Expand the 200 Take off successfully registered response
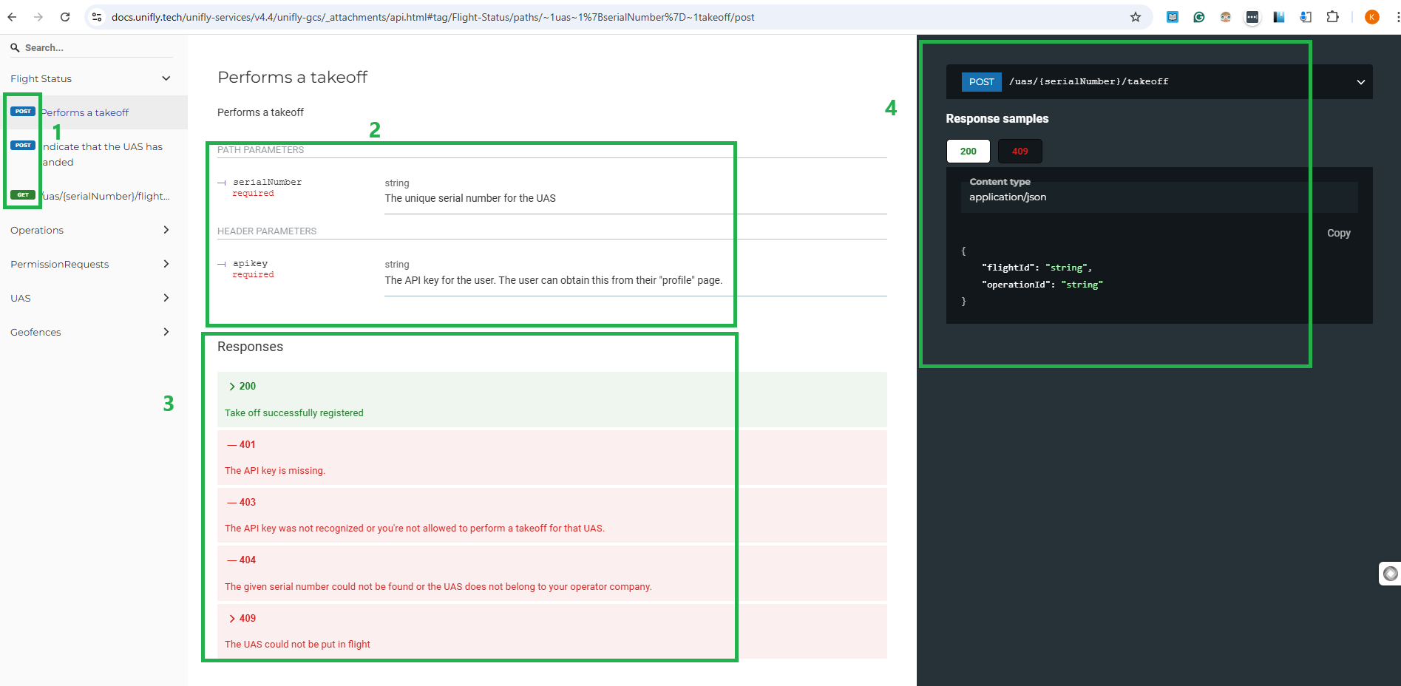1401x686 pixels. pyautogui.click(x=247, y=386)
